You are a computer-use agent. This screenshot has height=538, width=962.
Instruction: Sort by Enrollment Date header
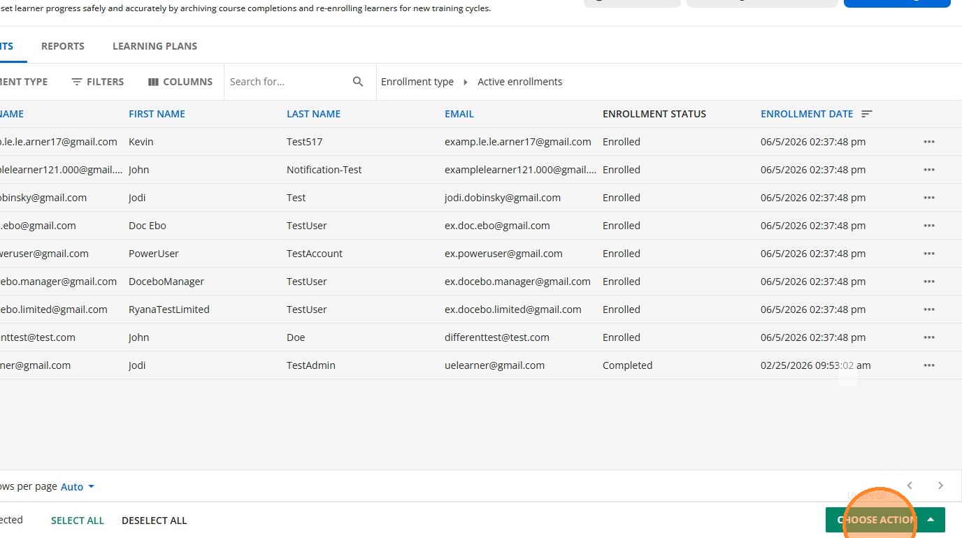click(807, 114)
